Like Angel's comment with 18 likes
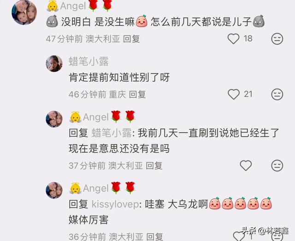This screenshot has height=241, width=295. point(234,39)
